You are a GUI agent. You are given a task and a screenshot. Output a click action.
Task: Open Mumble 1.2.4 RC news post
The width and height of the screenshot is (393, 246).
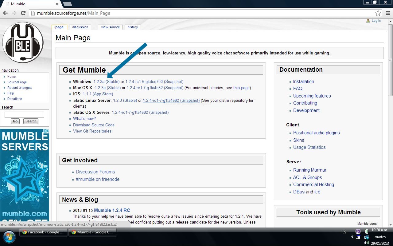[112, 210]
